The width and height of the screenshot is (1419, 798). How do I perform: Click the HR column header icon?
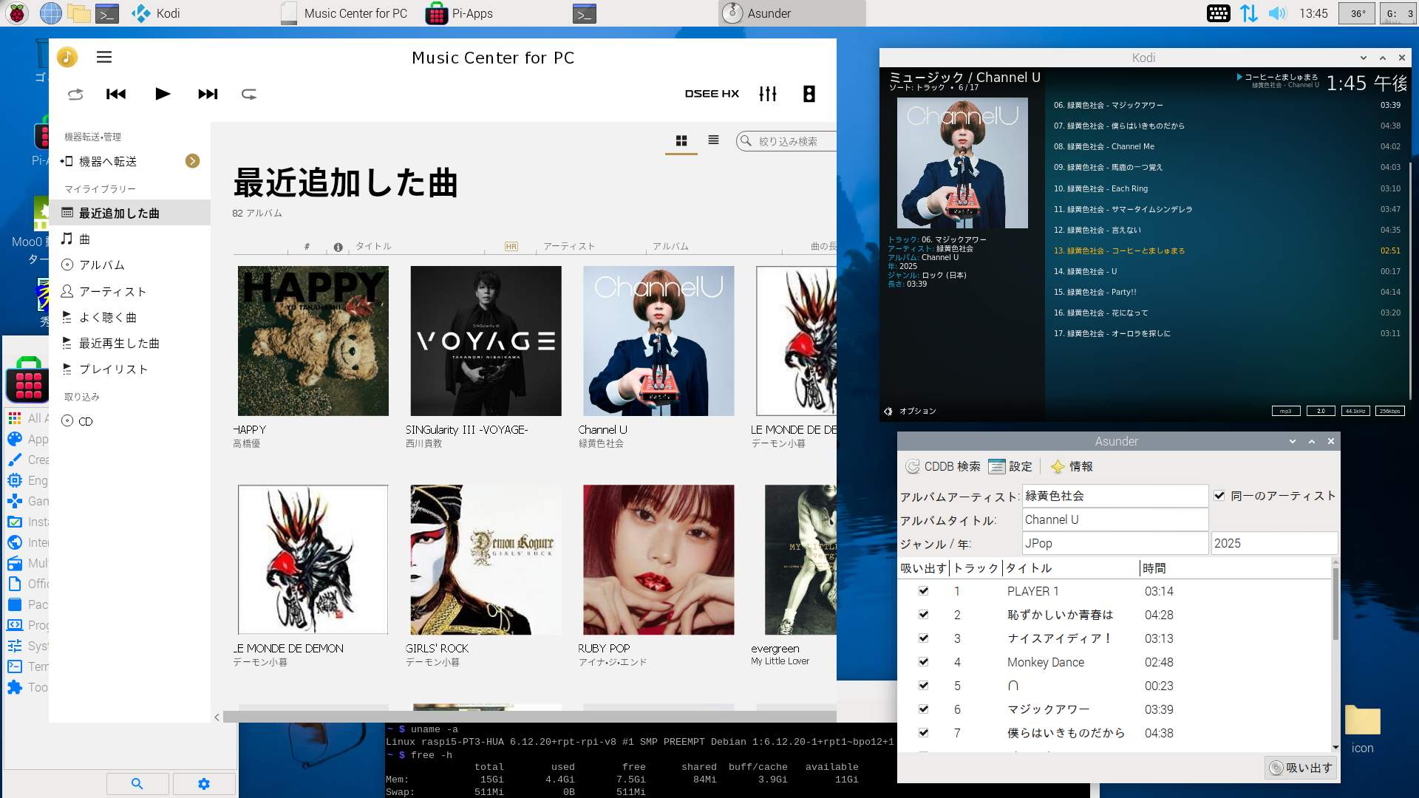511,246
